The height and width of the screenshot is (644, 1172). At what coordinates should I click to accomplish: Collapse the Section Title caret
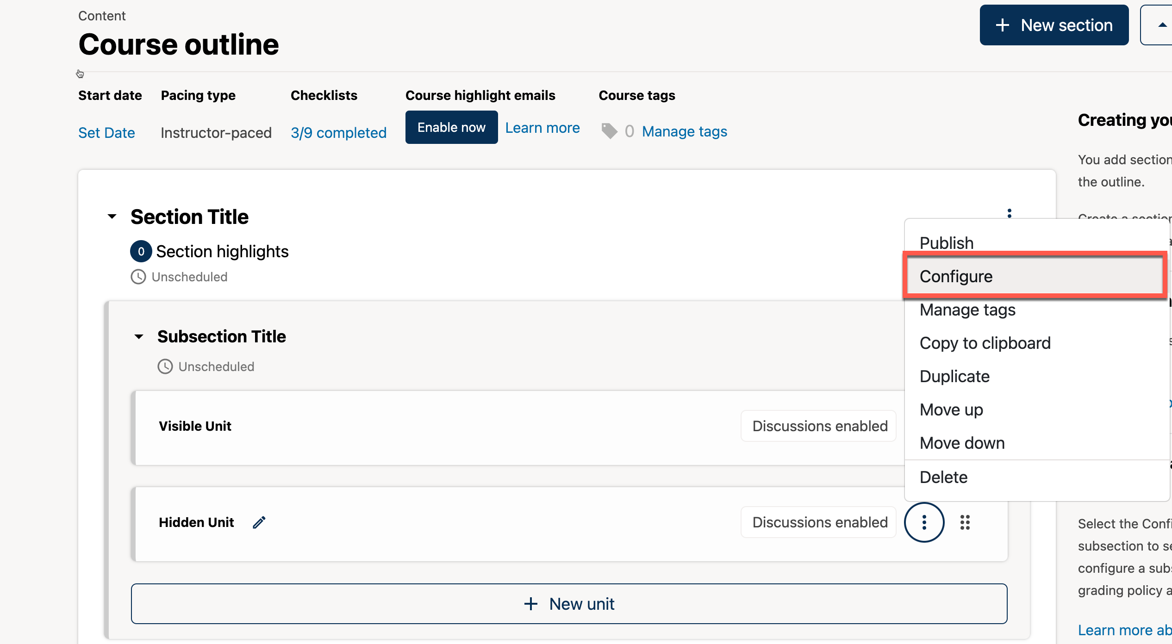click(x=112, y=217)
